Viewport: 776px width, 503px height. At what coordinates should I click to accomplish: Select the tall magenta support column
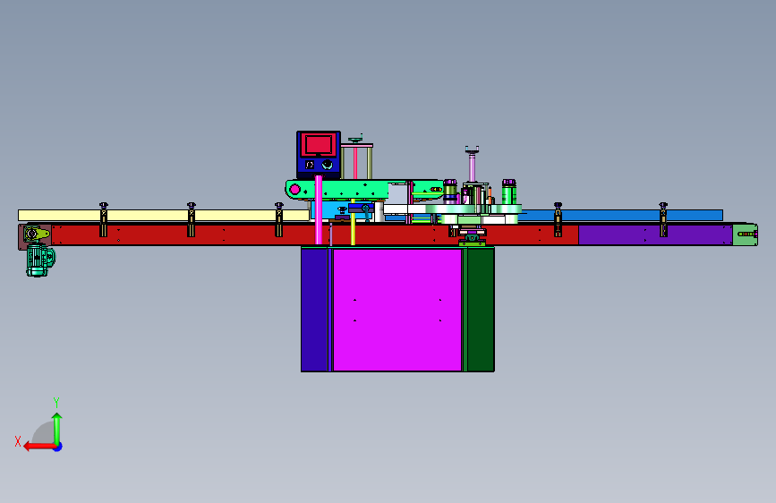[x=319, y=210]
